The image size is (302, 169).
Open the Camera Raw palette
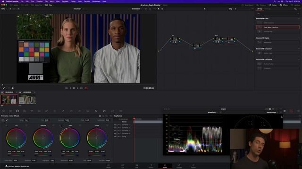point(3,111)
